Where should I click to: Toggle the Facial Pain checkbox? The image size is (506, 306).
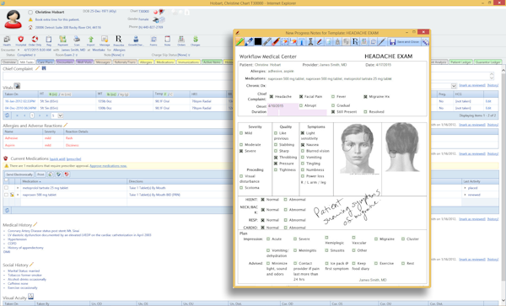point(301,96)
